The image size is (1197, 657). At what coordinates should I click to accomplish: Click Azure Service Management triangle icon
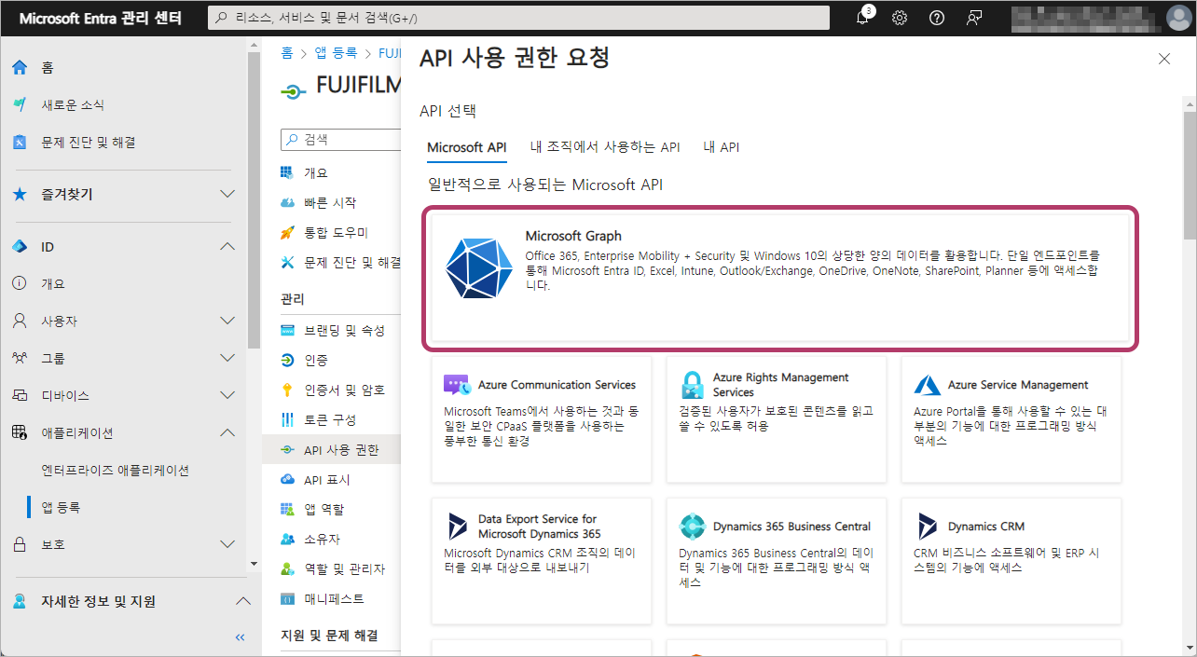(927, 385)
